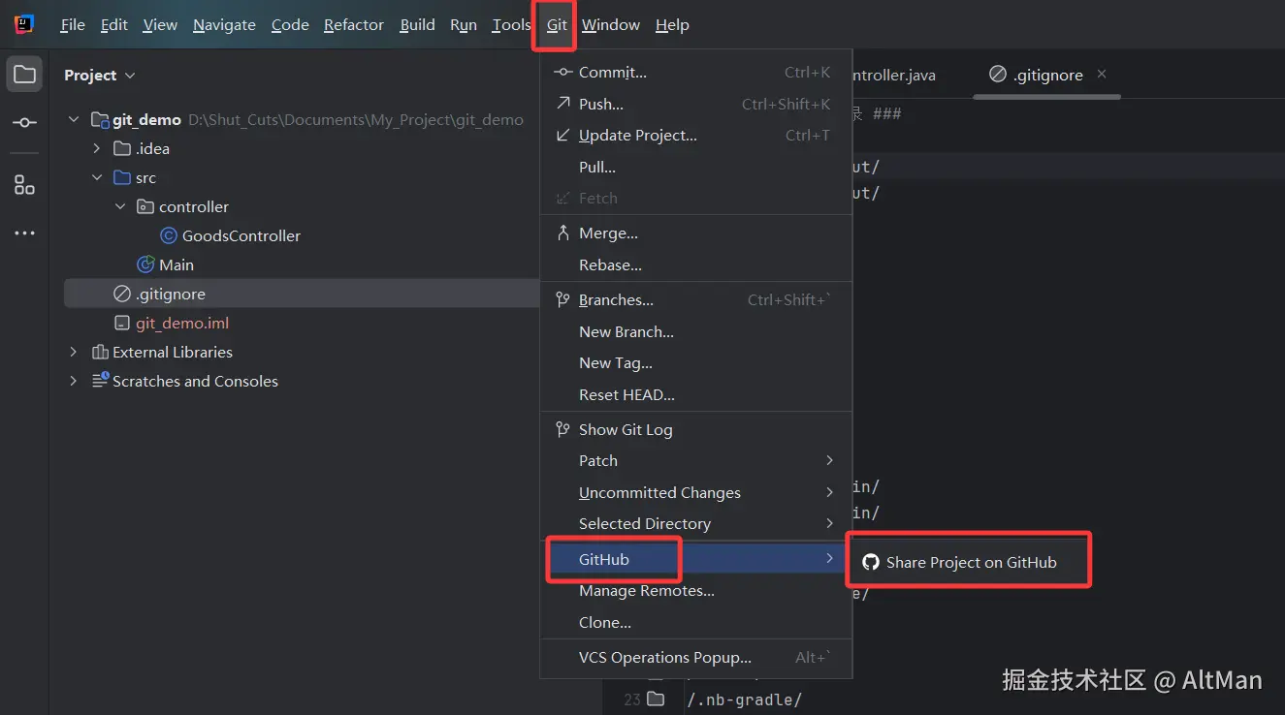1285x715 pixels.
Task: Choose New Tag... menu item
Action: [x=696, y=362]
